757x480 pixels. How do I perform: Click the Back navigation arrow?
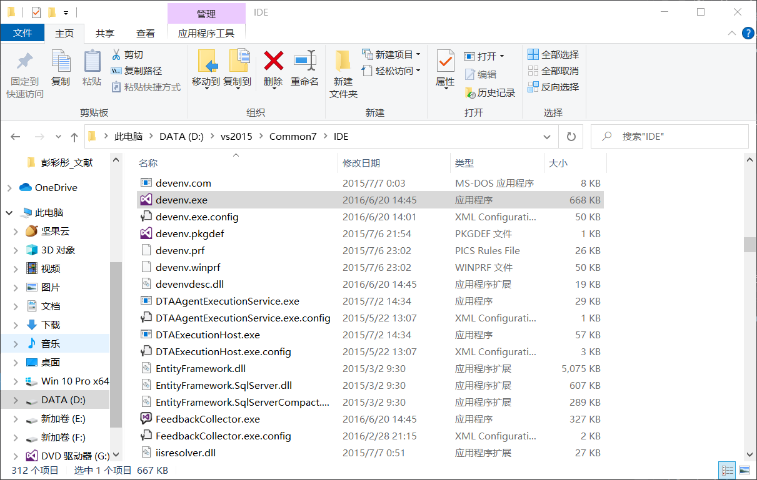[16, 136]
